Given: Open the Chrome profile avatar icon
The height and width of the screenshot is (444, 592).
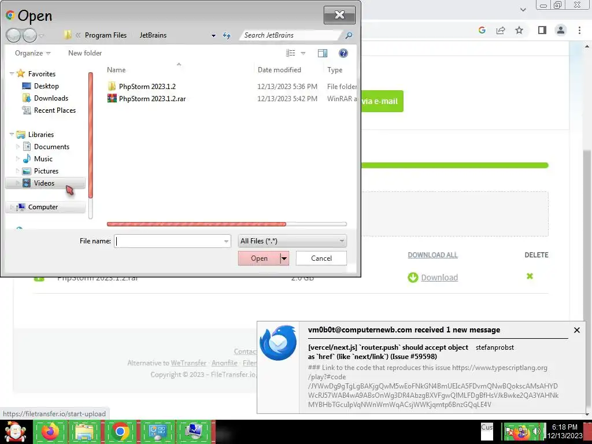Looking at the screenshot, I should tap(561, 30).
